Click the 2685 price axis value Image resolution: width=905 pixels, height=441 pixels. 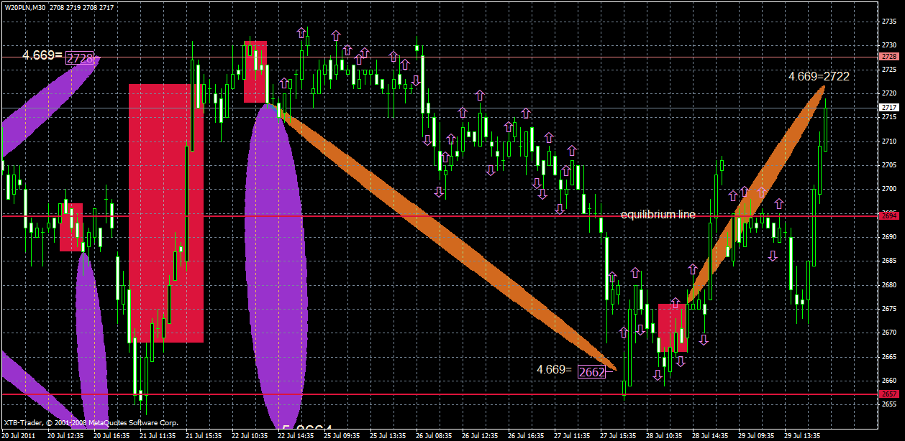pyautogui.click(x=888, y=260)
